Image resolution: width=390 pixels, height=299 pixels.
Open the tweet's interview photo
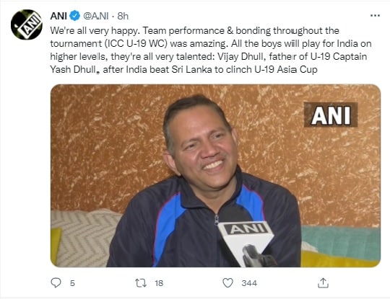point(215,176)
